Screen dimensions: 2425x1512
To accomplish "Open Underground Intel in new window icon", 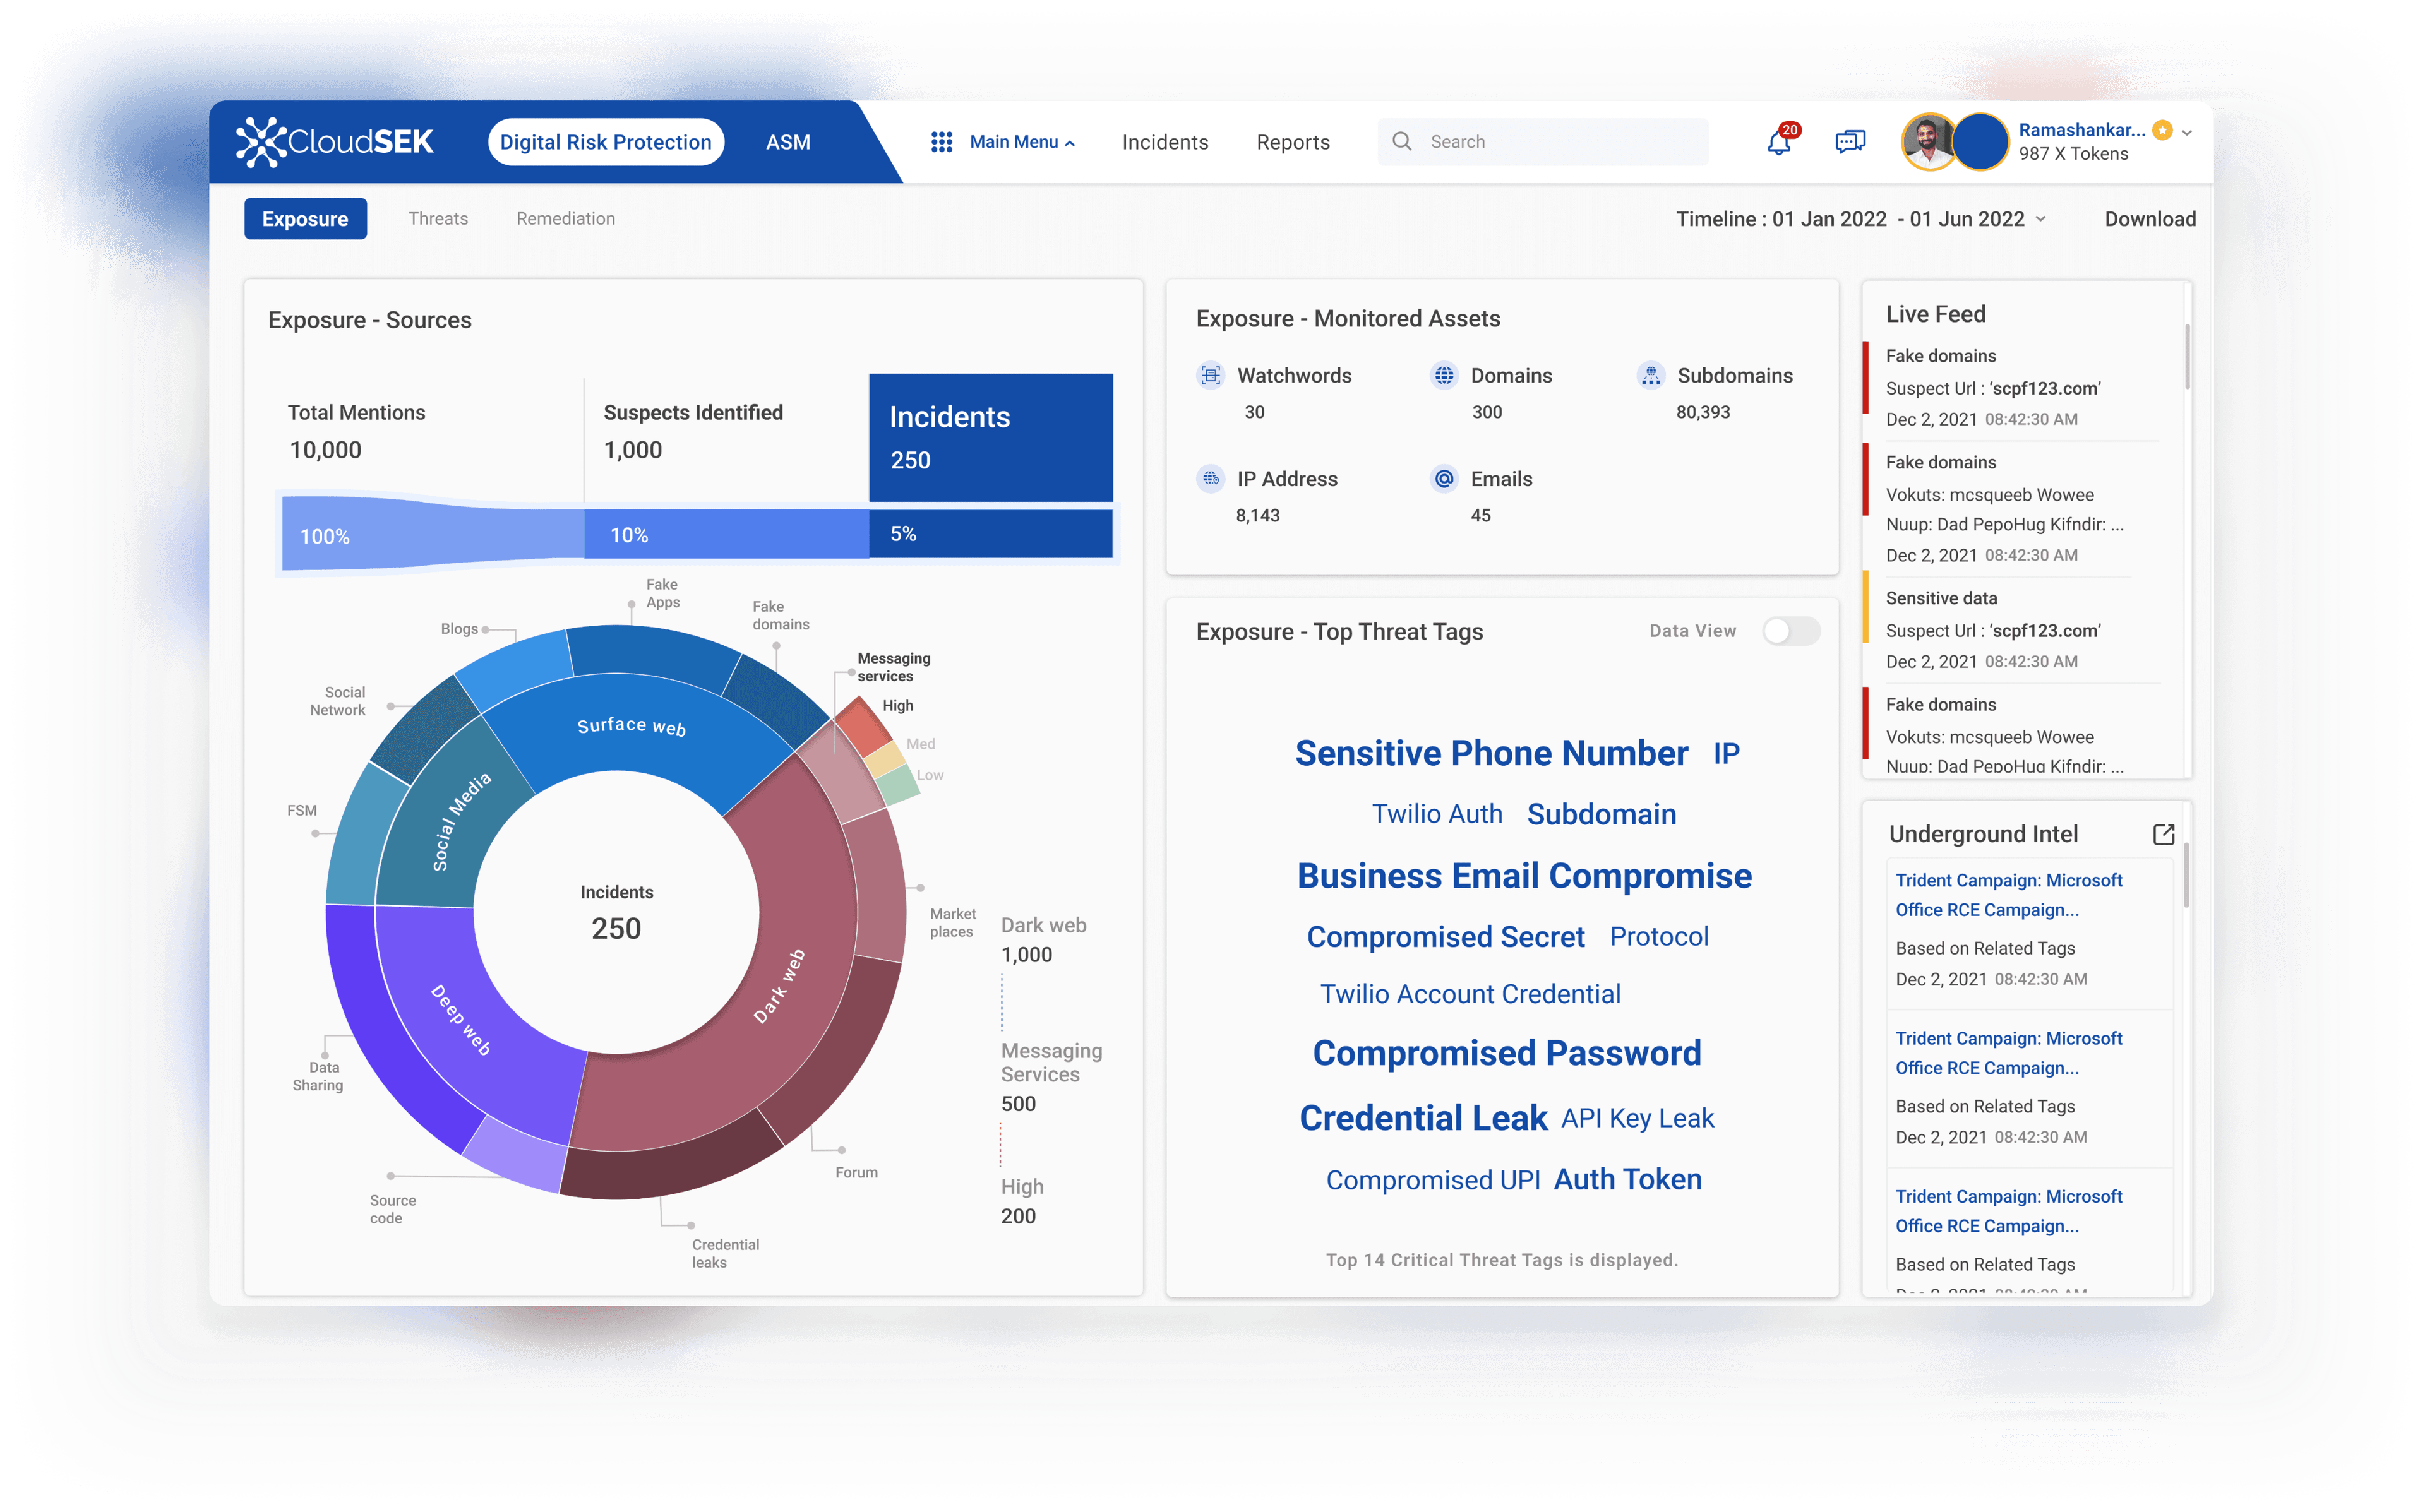I will 2163,834.
